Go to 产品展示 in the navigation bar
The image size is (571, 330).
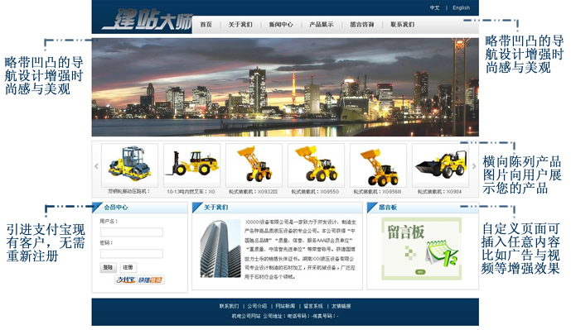[x=322, y=24]
